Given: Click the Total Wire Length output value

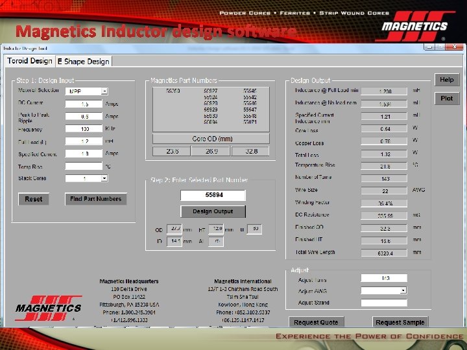Looking at the screenshot, I should pos(384,253).
